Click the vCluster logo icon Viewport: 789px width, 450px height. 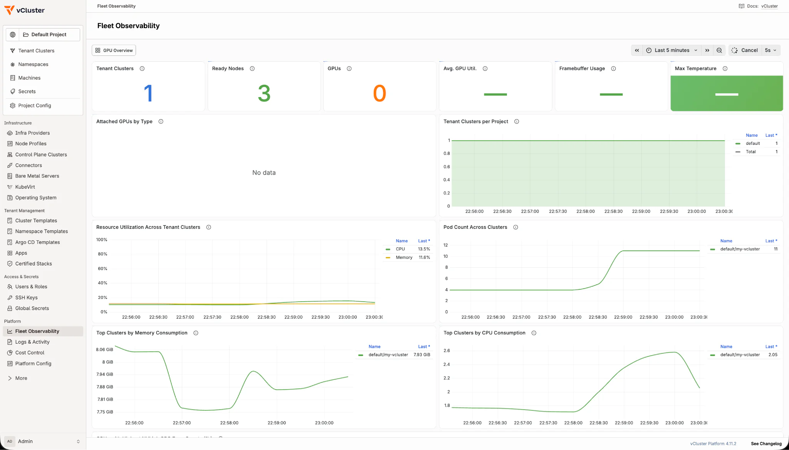[9, 10]
